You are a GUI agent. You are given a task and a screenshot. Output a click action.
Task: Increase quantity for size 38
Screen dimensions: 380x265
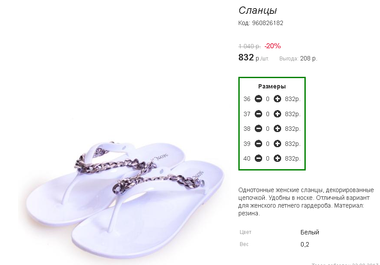point(277,129)
